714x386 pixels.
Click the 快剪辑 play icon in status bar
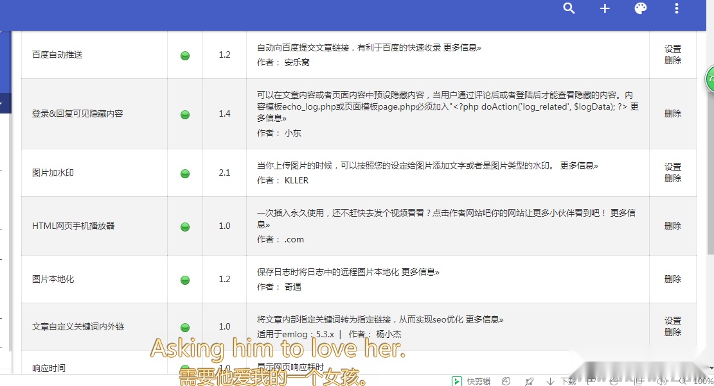pos(456,381)
